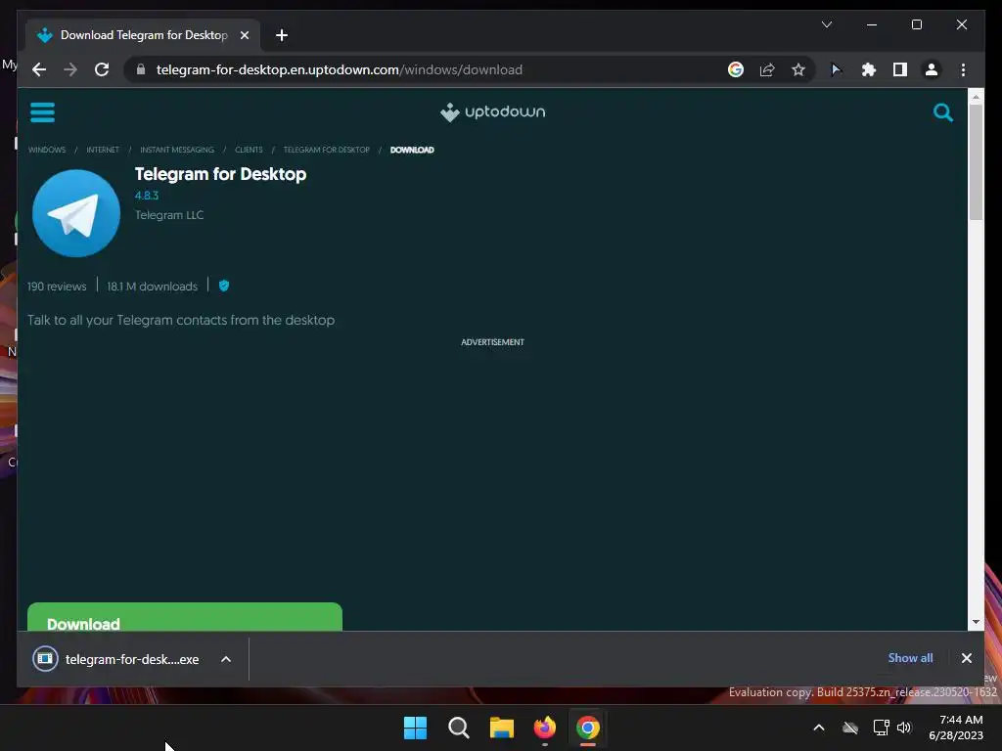Image resolution: width=1002 pixels, height=751 pixels.
Task: Go back with the browser back arrow
Action: [39, 69]
